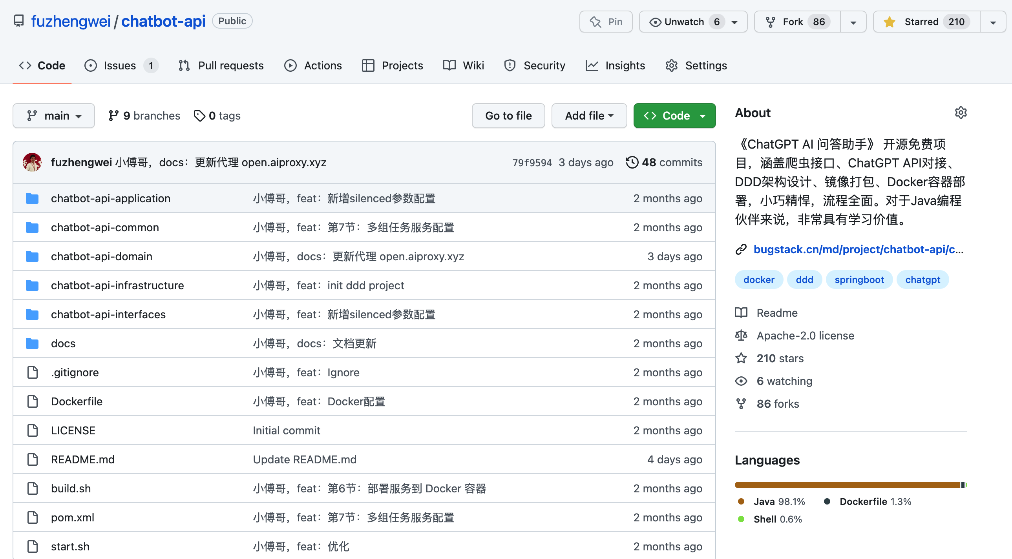Click the file icon for build.sh
1012x559 pixels.
pyautogui.click(x=33, y=489)
